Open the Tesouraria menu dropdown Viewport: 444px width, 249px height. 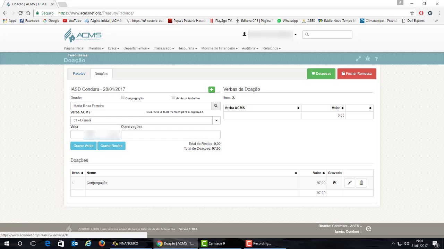188,48
